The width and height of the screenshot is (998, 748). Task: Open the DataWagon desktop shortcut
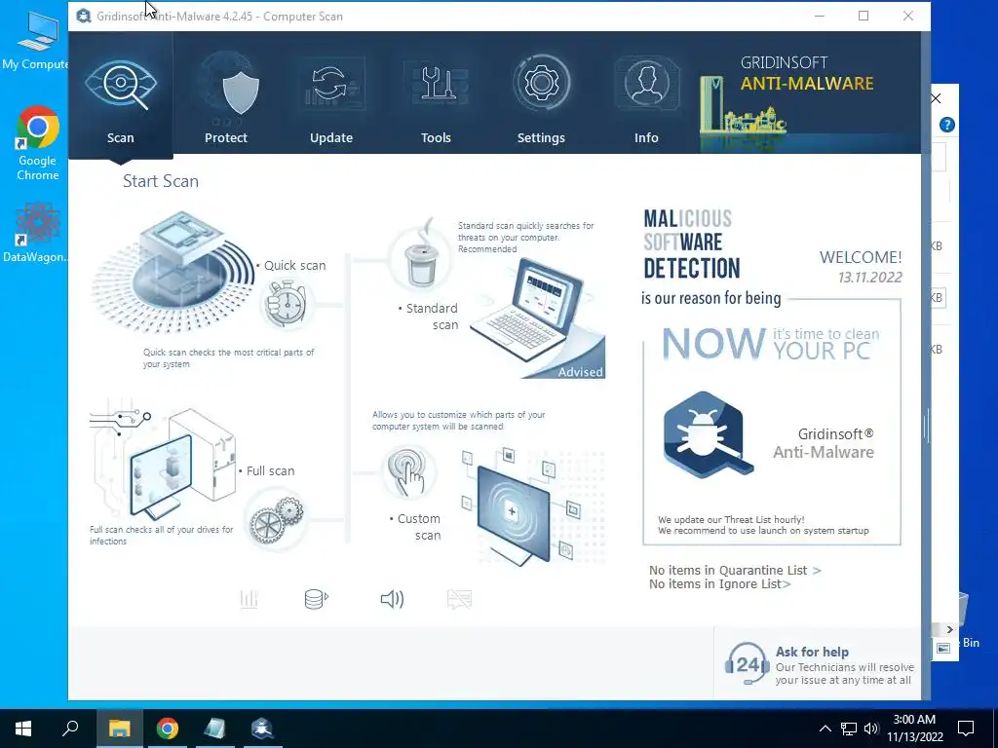(x=35, y=232)
